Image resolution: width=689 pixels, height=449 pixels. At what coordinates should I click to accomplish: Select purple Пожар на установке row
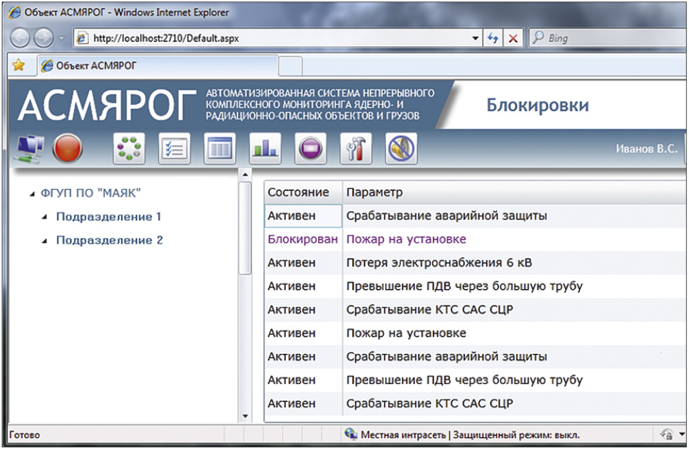[476, 239]
